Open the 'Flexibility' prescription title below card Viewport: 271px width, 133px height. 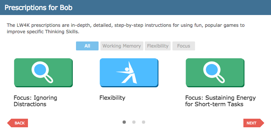pyautogui.click(x=112, y=98)
